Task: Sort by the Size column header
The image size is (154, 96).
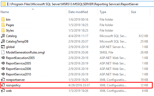Action: coord(133,12)
